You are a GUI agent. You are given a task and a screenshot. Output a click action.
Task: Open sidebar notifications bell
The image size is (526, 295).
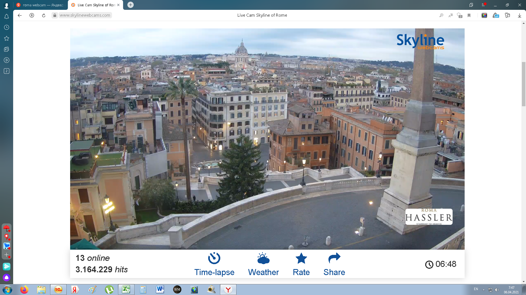tap(7, 16)
